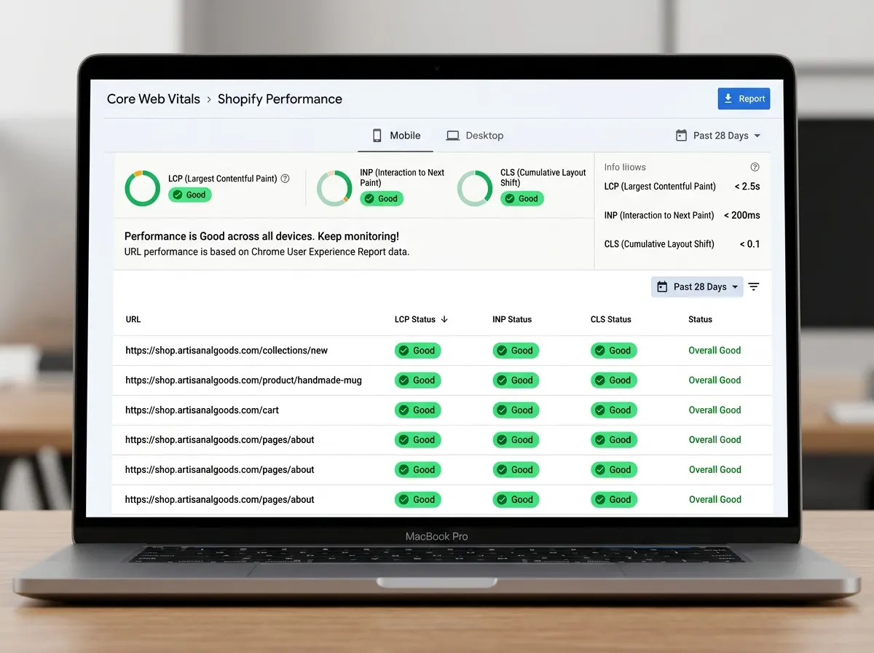Open the collections/new URL row
The width and height of the screenshot is (874, 653).
(x=442, y=351)
